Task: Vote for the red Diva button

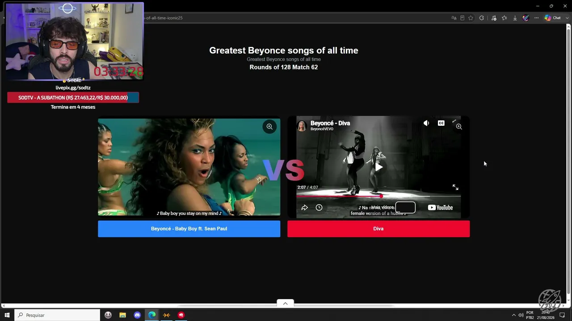Action: tap(379, 229)
